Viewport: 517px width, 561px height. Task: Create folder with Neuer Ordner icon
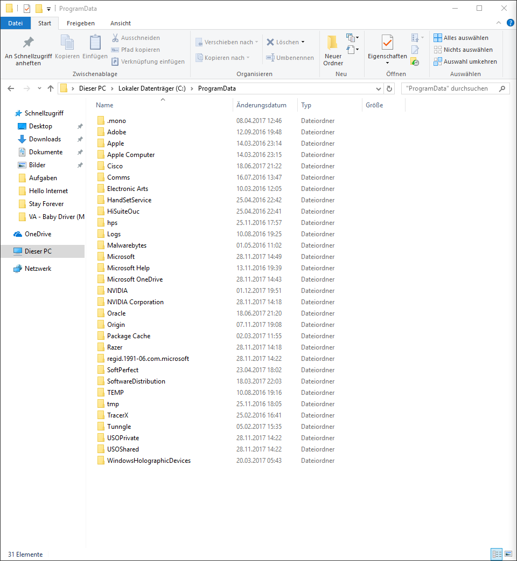click(333, 42)
